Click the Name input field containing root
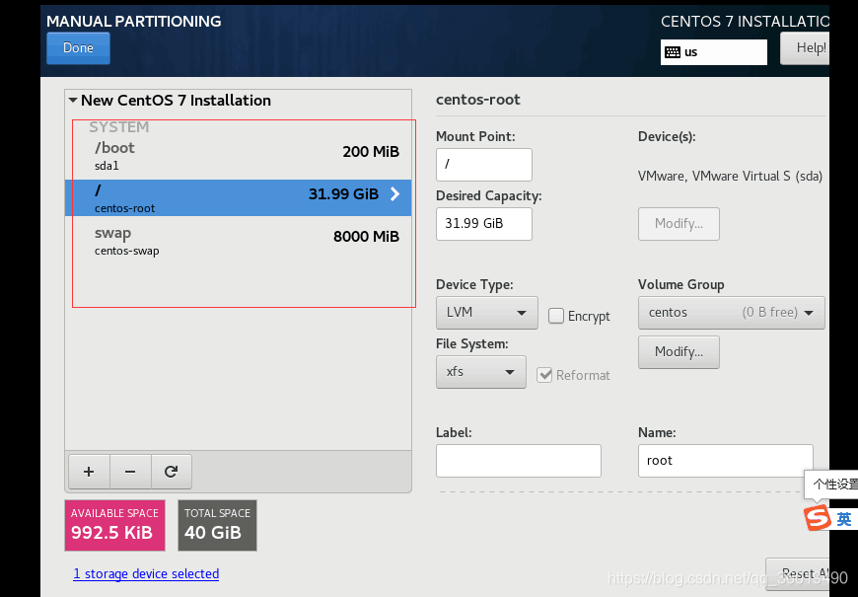Viewport: 858px width, 597px height. click(725, 461)
